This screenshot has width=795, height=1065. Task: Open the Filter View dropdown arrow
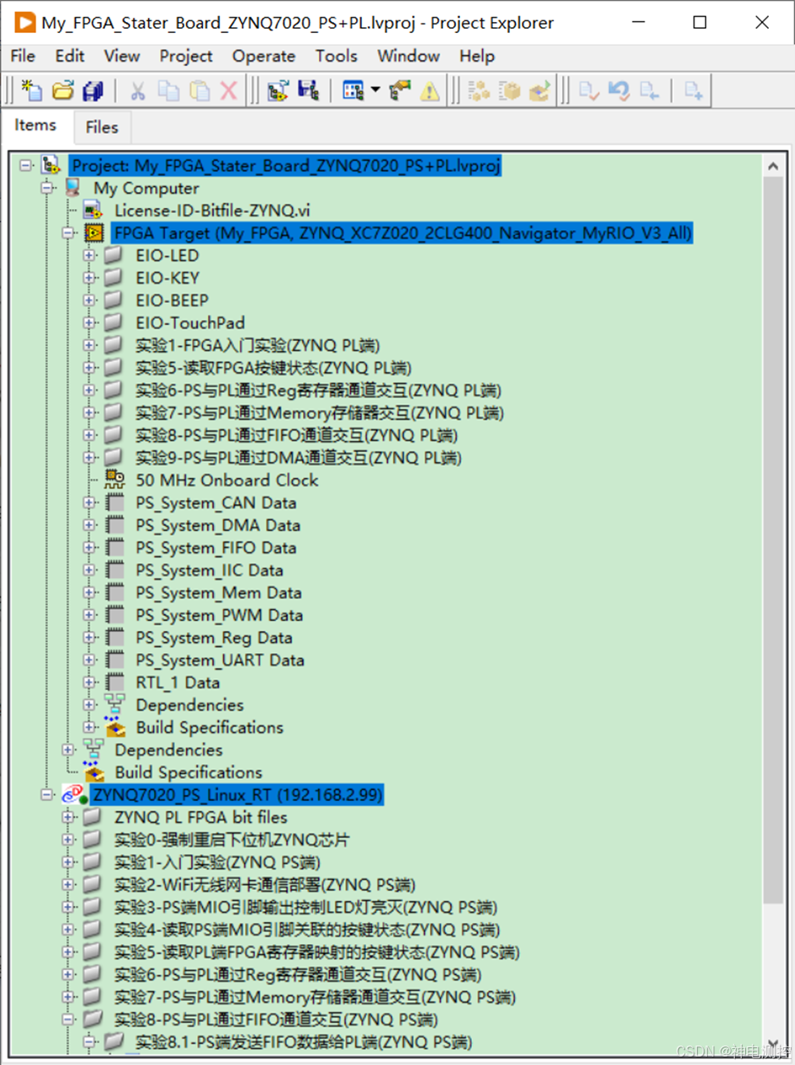[x=375, y=91]
